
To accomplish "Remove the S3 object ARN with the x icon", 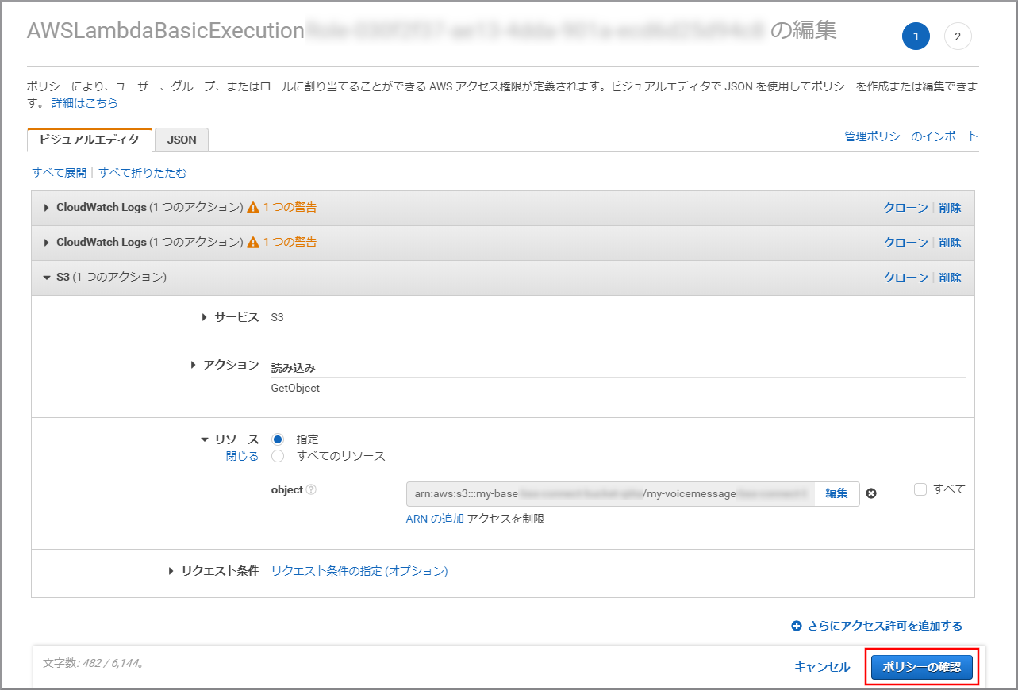I will 871,493.
